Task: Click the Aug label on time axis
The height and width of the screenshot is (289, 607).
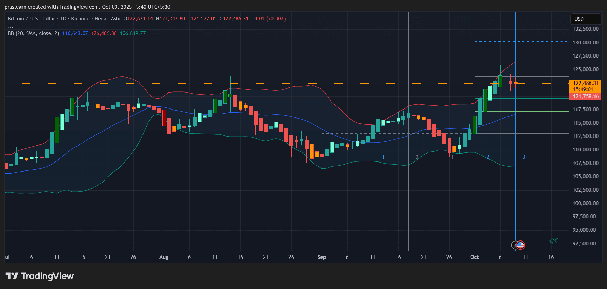Action: tap(164, 257)
